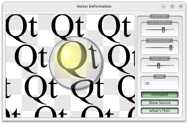Maximize the Vector Deformation window
188x124 pixels.
click(x=172, y=6)
